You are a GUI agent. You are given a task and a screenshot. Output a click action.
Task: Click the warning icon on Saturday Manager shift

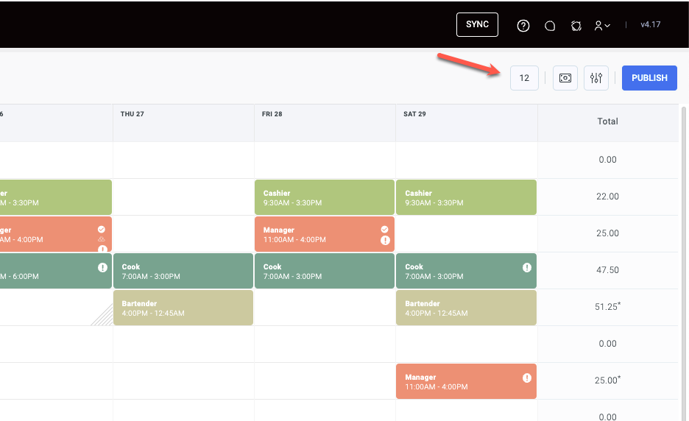527,378
